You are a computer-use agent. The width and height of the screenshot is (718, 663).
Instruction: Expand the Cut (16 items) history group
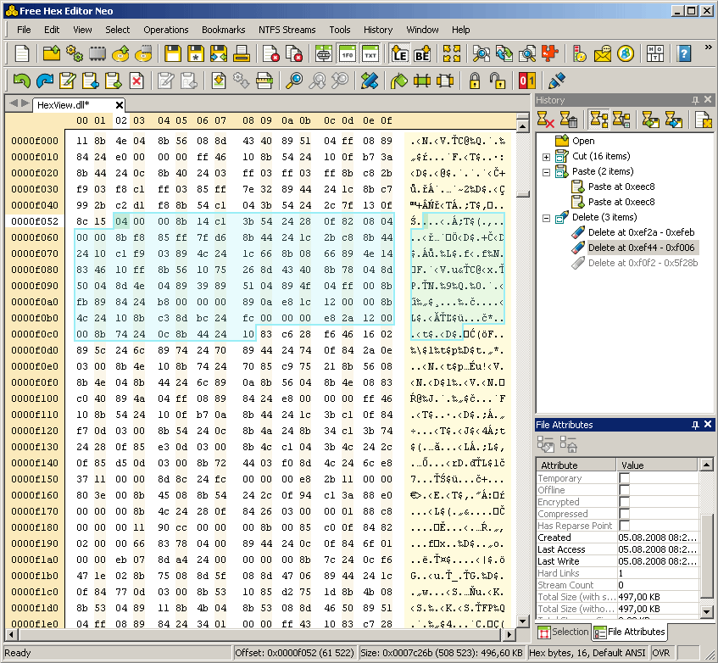547,157
